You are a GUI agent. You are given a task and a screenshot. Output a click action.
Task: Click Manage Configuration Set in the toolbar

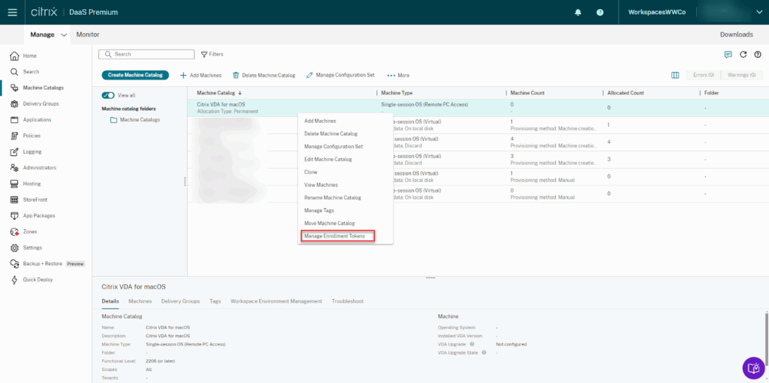tap(340, 76)
